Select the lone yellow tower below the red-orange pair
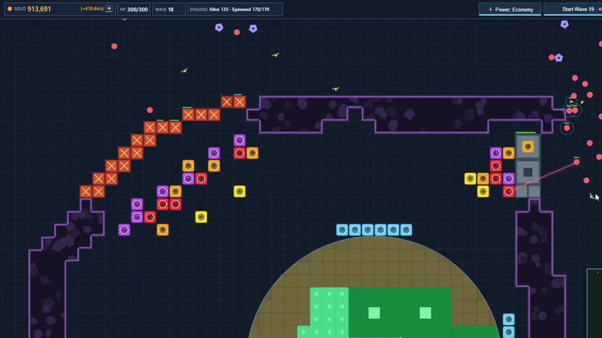602x338 pixels. [x=240, y=191]
